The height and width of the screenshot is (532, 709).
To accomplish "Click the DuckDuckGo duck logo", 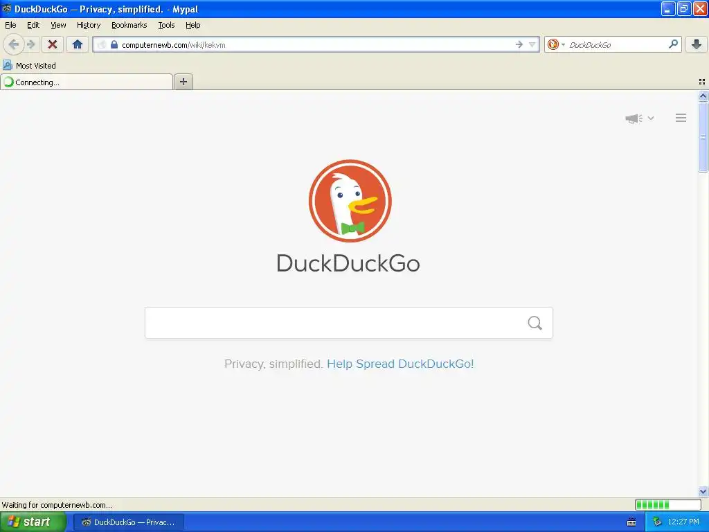I will [350, 200].
